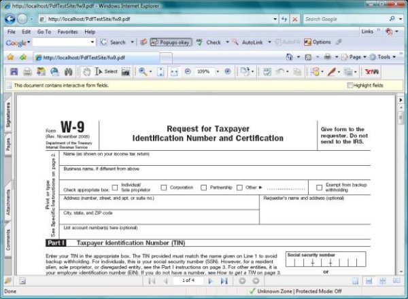Select Continuous page layout icon
Image resolution: width=408 pixels, height=299 pixels.
(x=369, y=281)
